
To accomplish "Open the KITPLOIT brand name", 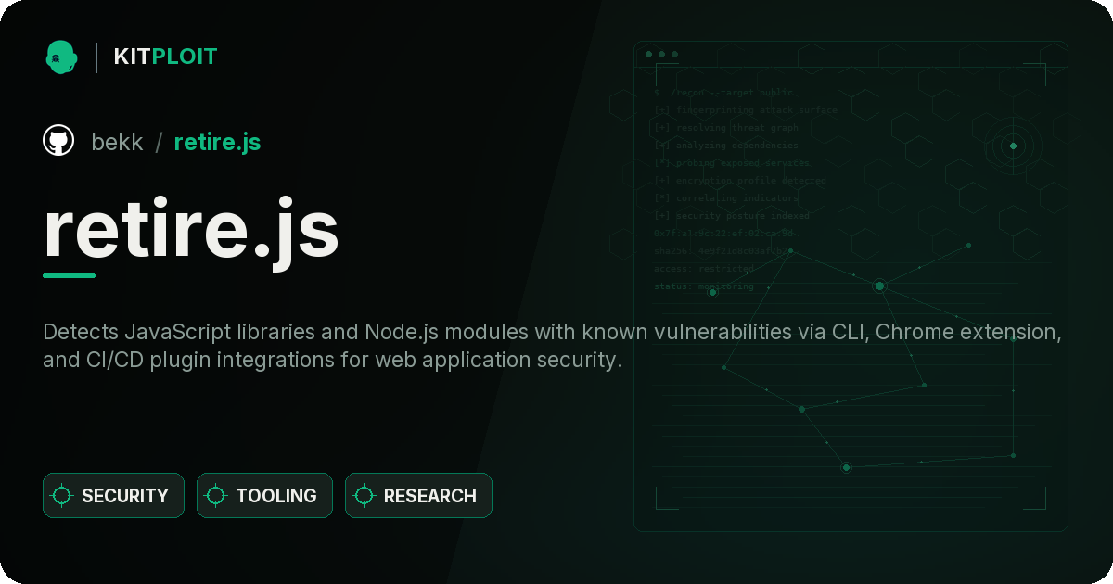I will (x=165, y=57).
